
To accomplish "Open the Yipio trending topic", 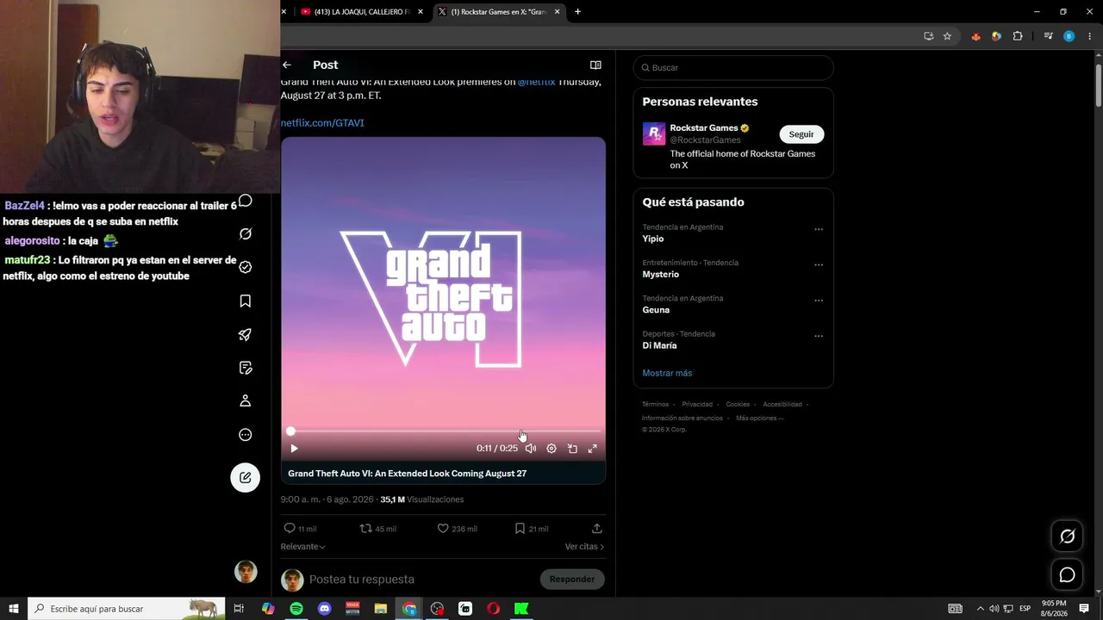I will tap(653, 239).
